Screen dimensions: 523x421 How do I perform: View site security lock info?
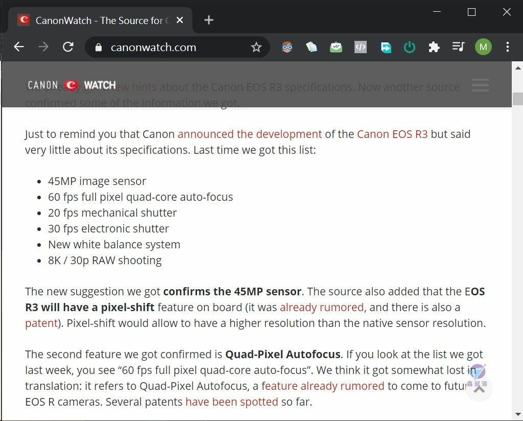[x=99, y=48]
